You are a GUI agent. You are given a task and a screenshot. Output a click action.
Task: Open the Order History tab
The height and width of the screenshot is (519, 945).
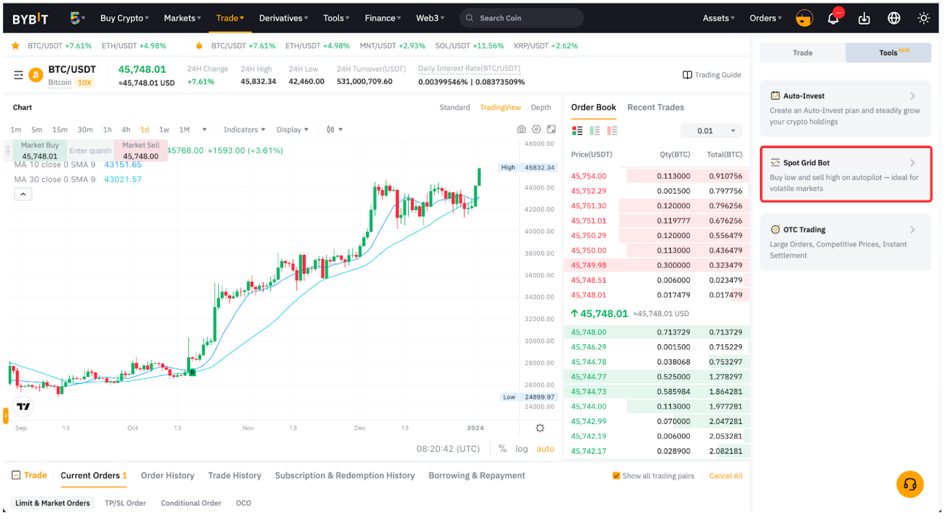167,476
